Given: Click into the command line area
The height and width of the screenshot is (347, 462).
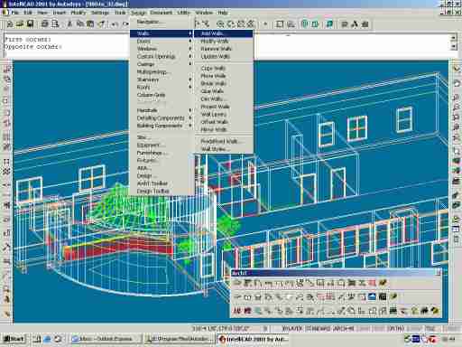Looking at the screenshot, I should pos(226,46).
